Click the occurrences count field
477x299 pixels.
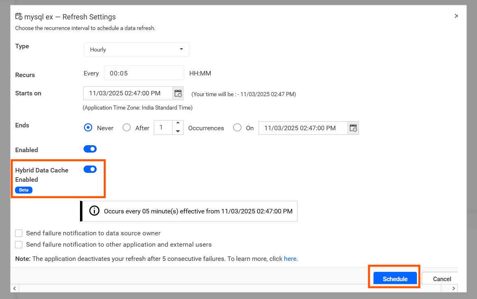[163, 128]
